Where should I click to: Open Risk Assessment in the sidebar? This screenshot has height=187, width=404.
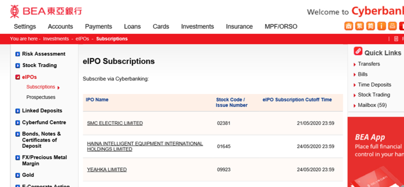click(x=43, y=54)
